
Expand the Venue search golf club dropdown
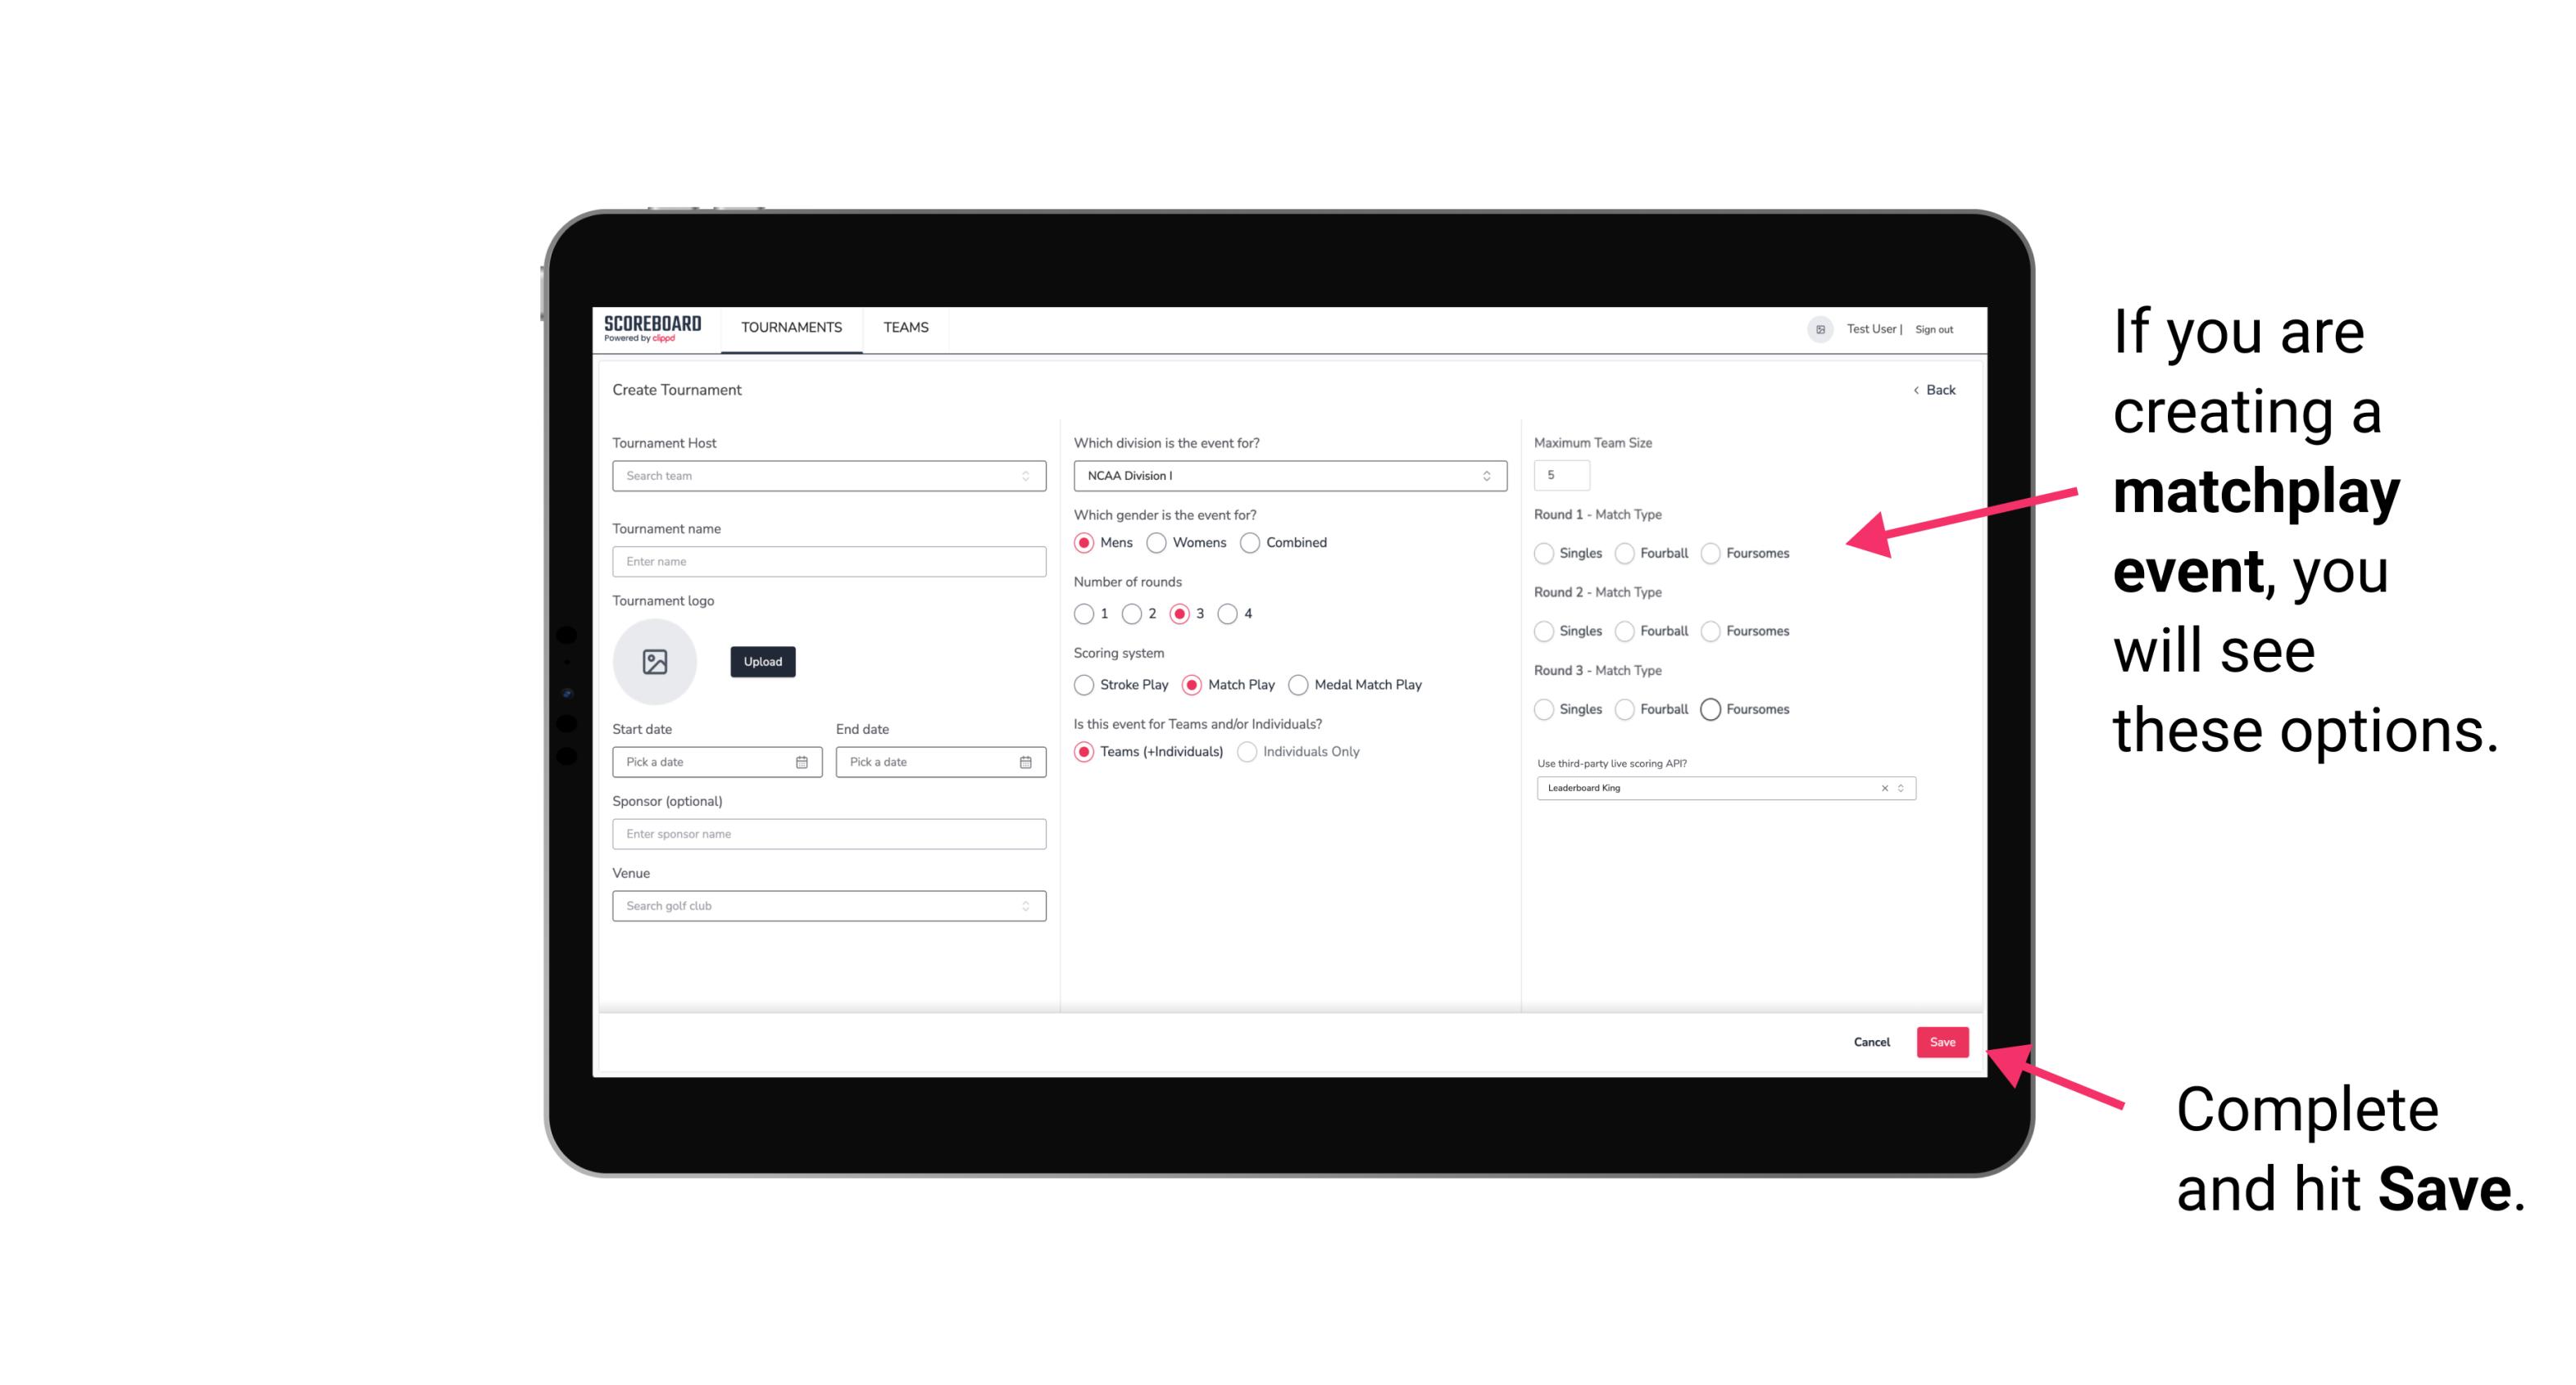click(1024, 906)
